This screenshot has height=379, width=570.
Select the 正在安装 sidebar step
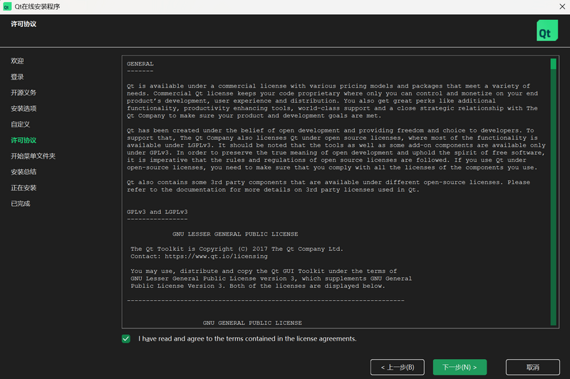pyautogui.click(x=24, y=188)
